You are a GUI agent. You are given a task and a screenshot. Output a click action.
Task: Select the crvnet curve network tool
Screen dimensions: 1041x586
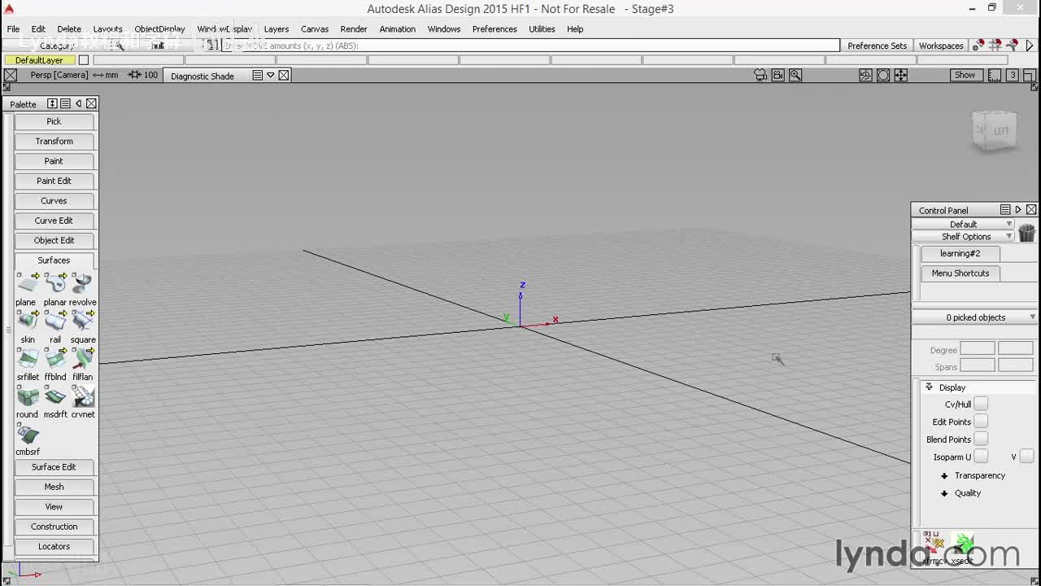click(82, 396)
